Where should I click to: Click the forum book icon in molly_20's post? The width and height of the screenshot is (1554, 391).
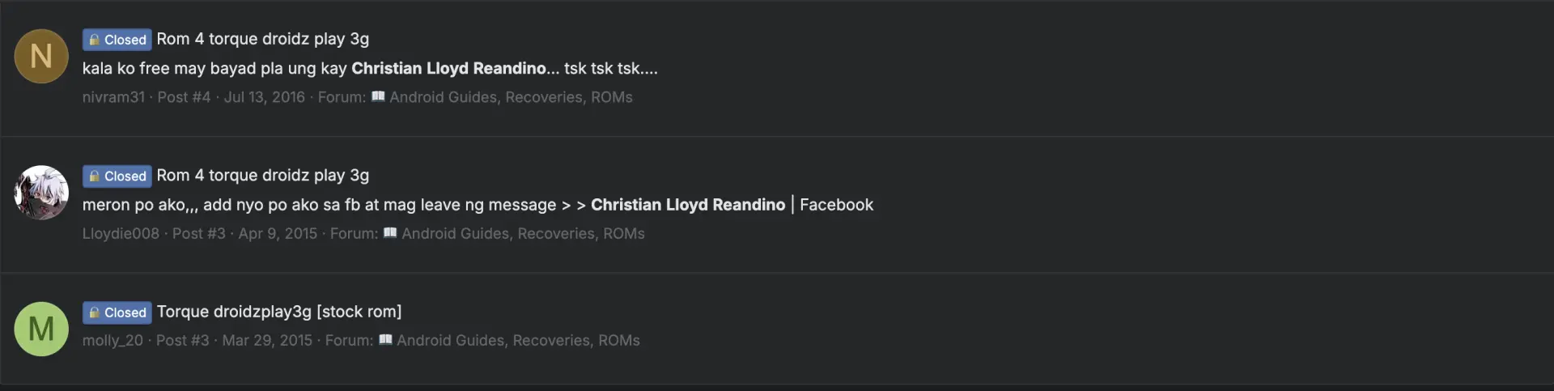(x=385, y=340)
